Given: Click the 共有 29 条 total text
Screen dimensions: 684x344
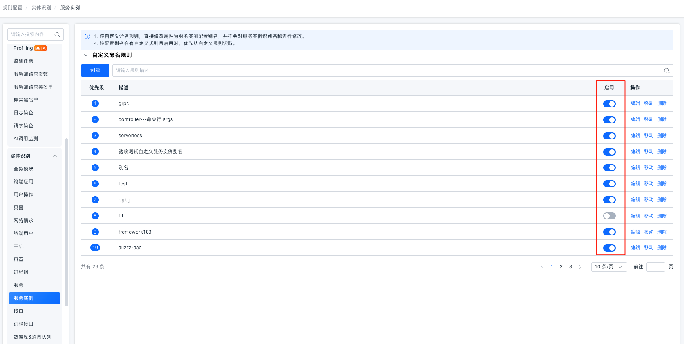Looking at the screenshot, I should coord(93,267).
